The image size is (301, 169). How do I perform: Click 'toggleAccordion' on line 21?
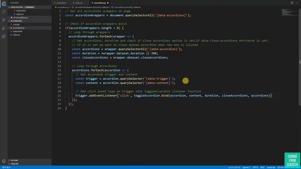(x=147, y=96)
